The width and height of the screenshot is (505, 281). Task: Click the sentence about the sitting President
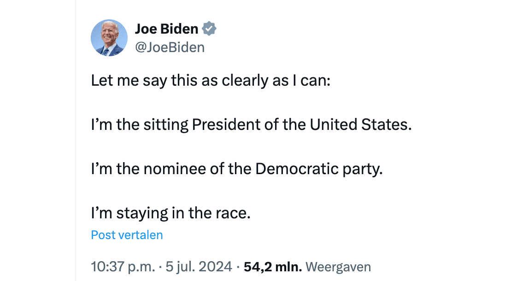tap(251, 125)
